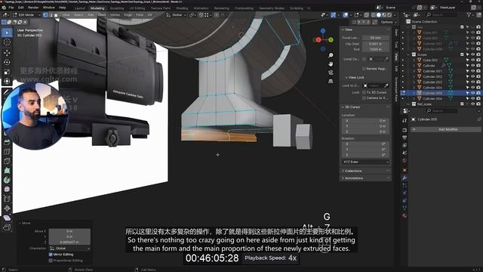Select the Scale tool

click(7, 72)
